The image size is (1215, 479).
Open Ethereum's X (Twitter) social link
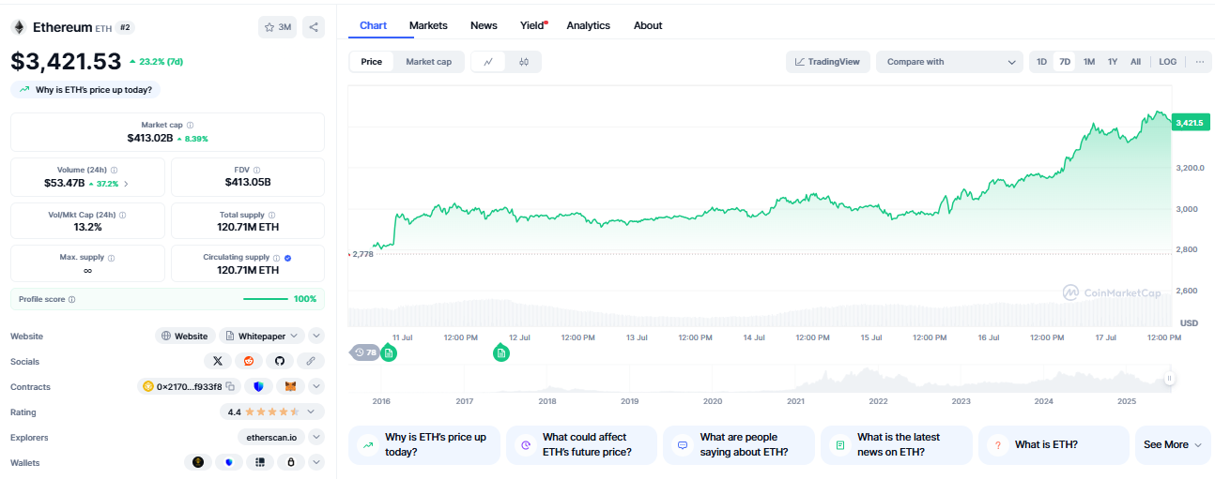click(x=218, y=361)
